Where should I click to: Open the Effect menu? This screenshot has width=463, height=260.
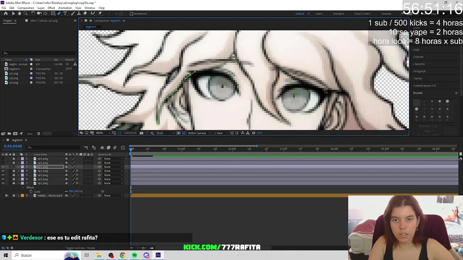pos(51,8)
